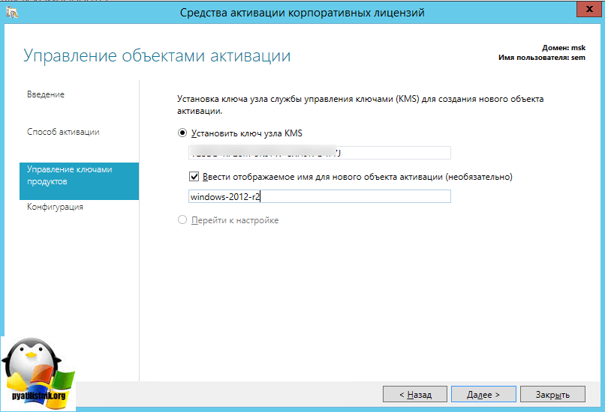Select the 'Установить ключ узла KMS' radio button
This screenshot has width=605, height=412.
pos(182,133)
